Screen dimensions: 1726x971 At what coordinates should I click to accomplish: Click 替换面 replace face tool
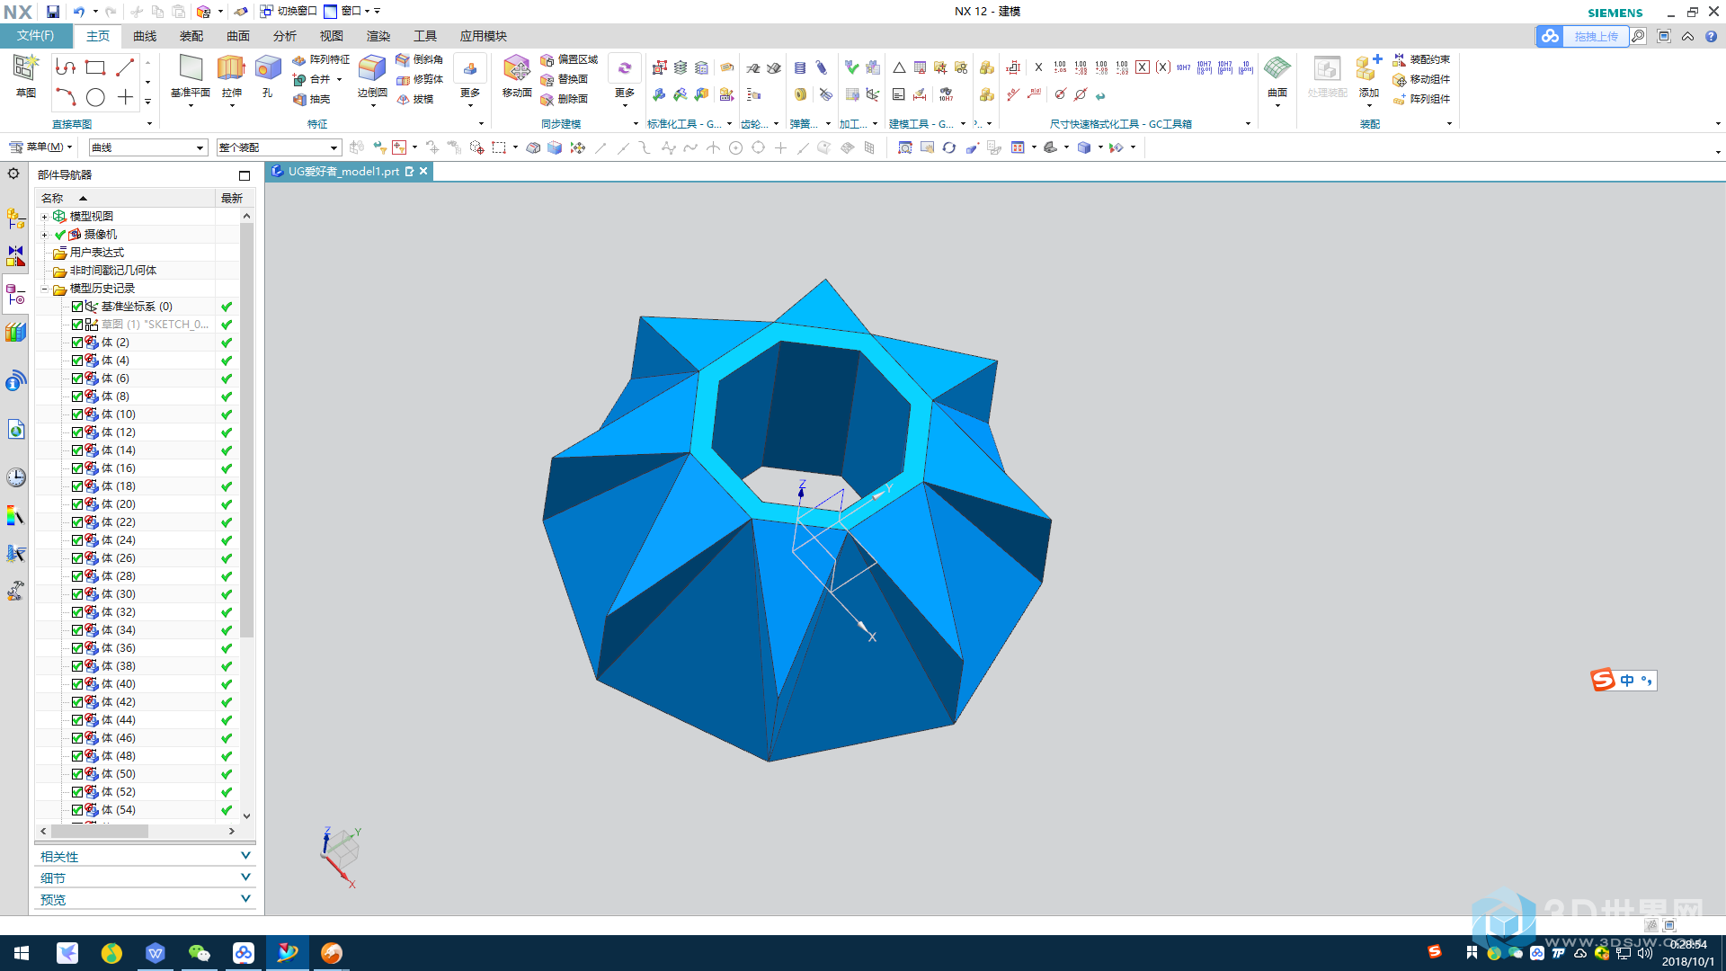coord(565,79)
